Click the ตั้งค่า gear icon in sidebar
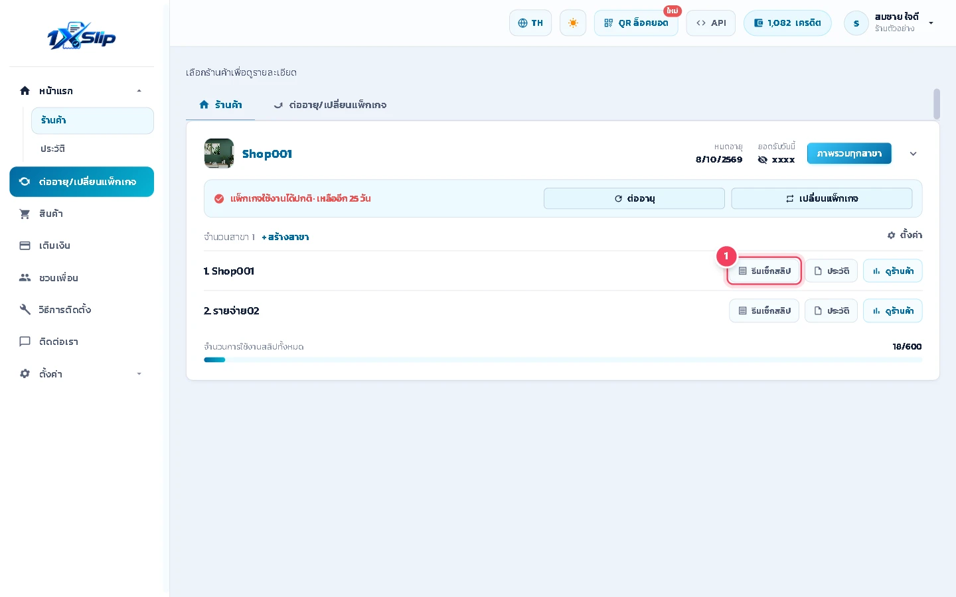 click(x=25, y=374)
